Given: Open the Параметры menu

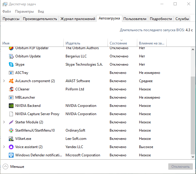Looking at the screenshot, I should (x=24, y=11).
